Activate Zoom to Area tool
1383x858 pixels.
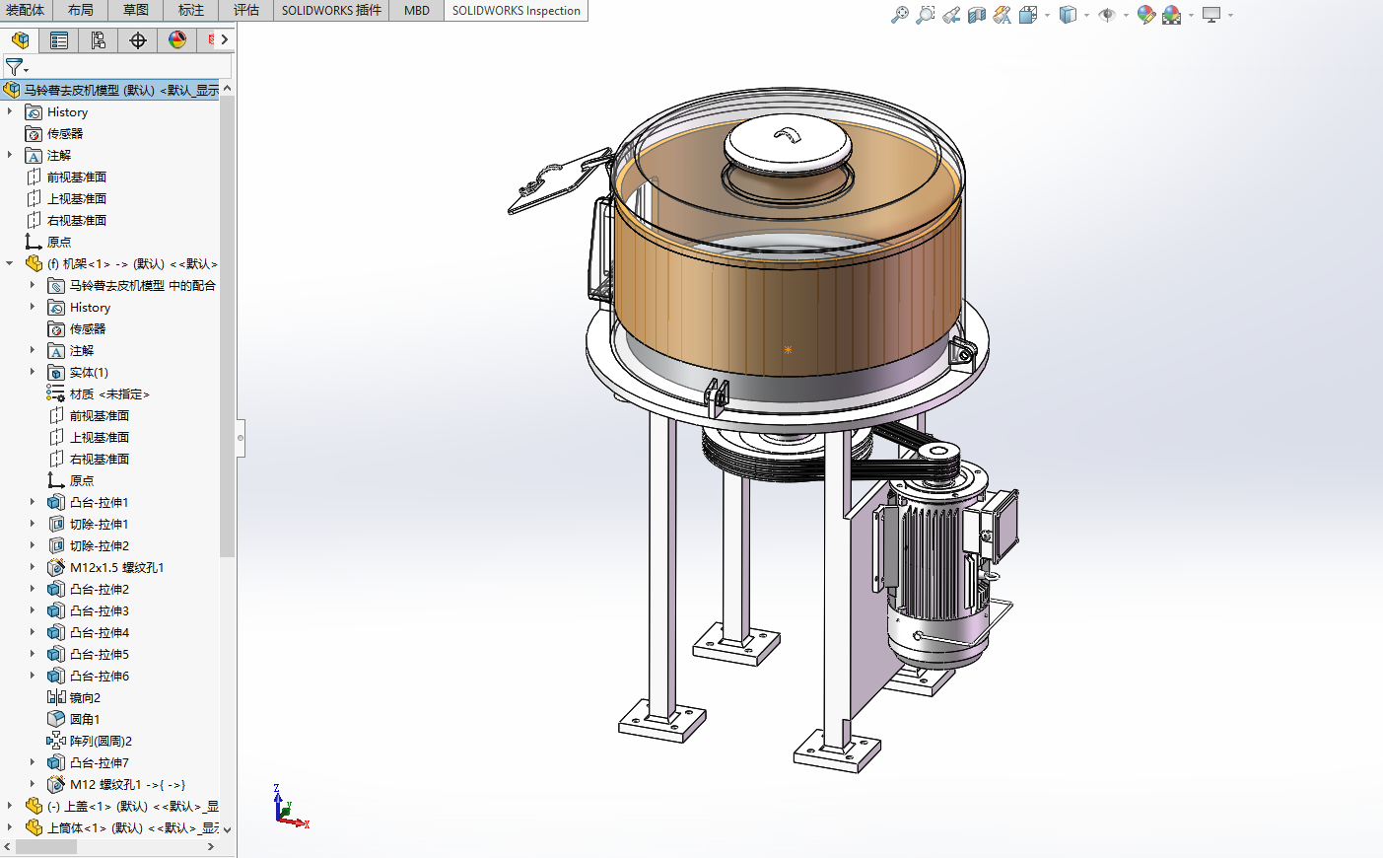pyautogui.click(x=925, y=15)
